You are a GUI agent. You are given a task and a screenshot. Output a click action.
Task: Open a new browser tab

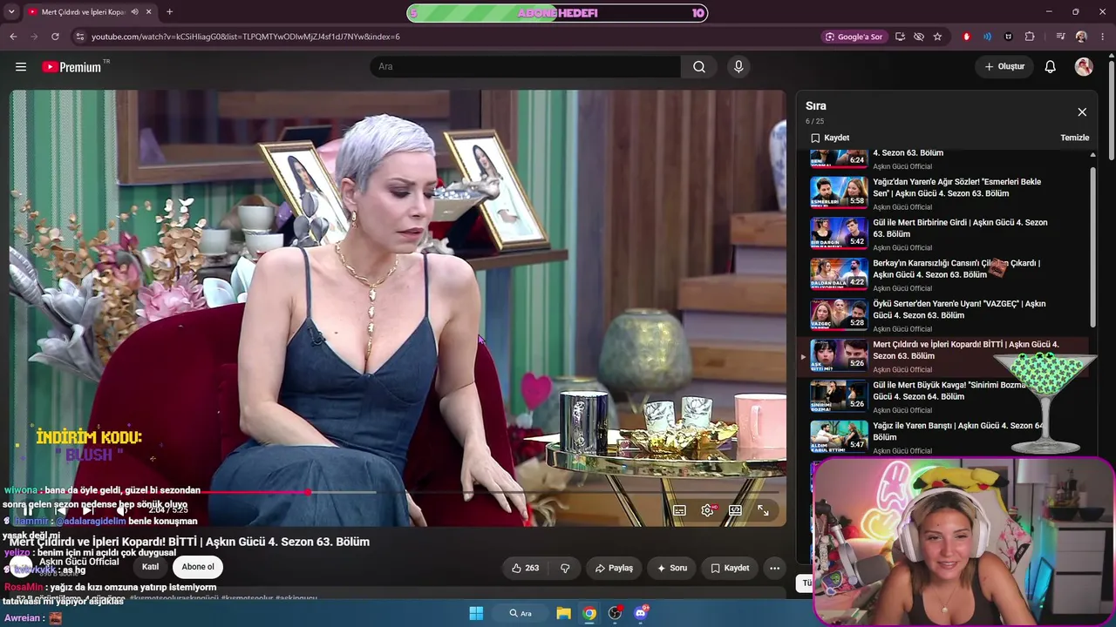pyautogui.click(x=169, y=12)
